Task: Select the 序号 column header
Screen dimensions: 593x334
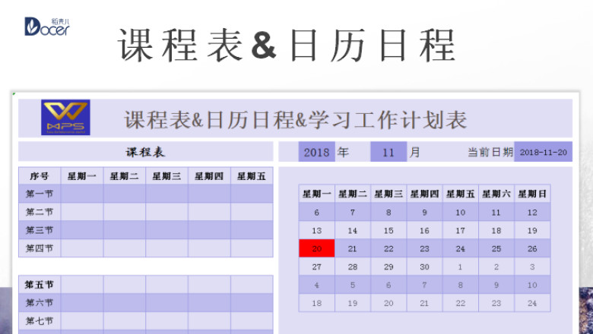Action: 40,176
